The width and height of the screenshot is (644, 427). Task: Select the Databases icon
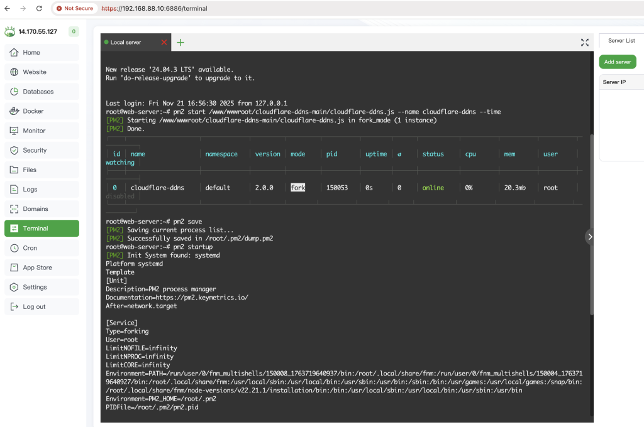[x=14, y=92]
